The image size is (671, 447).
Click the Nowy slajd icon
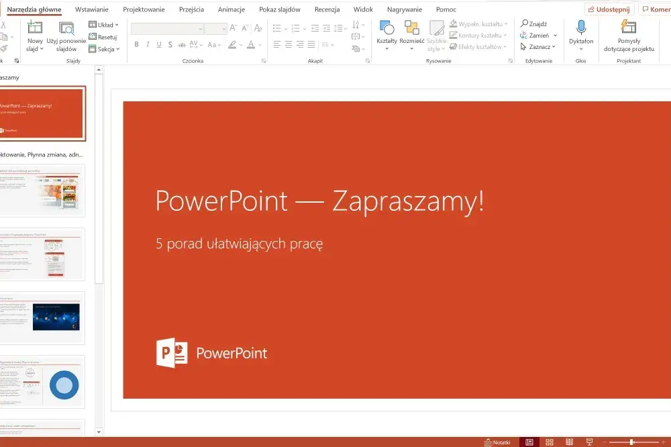(x=35, y=28)
